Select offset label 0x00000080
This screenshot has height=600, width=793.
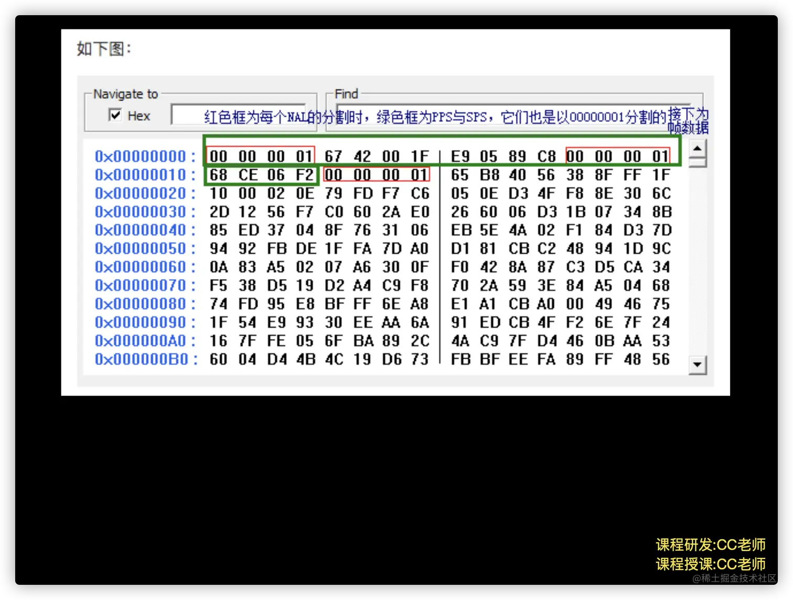141,304
